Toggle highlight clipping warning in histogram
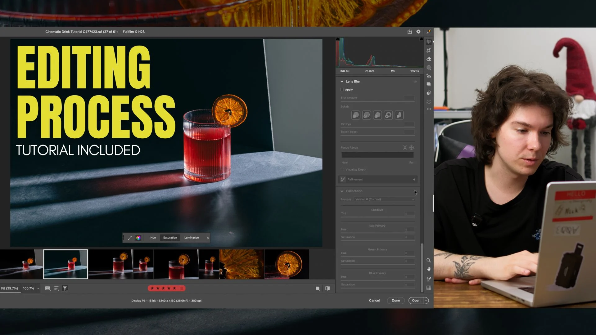 pos(421,39)
